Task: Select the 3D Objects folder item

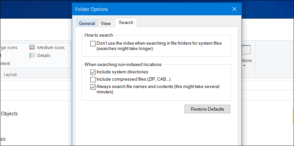Action: (x=9, y=113)
